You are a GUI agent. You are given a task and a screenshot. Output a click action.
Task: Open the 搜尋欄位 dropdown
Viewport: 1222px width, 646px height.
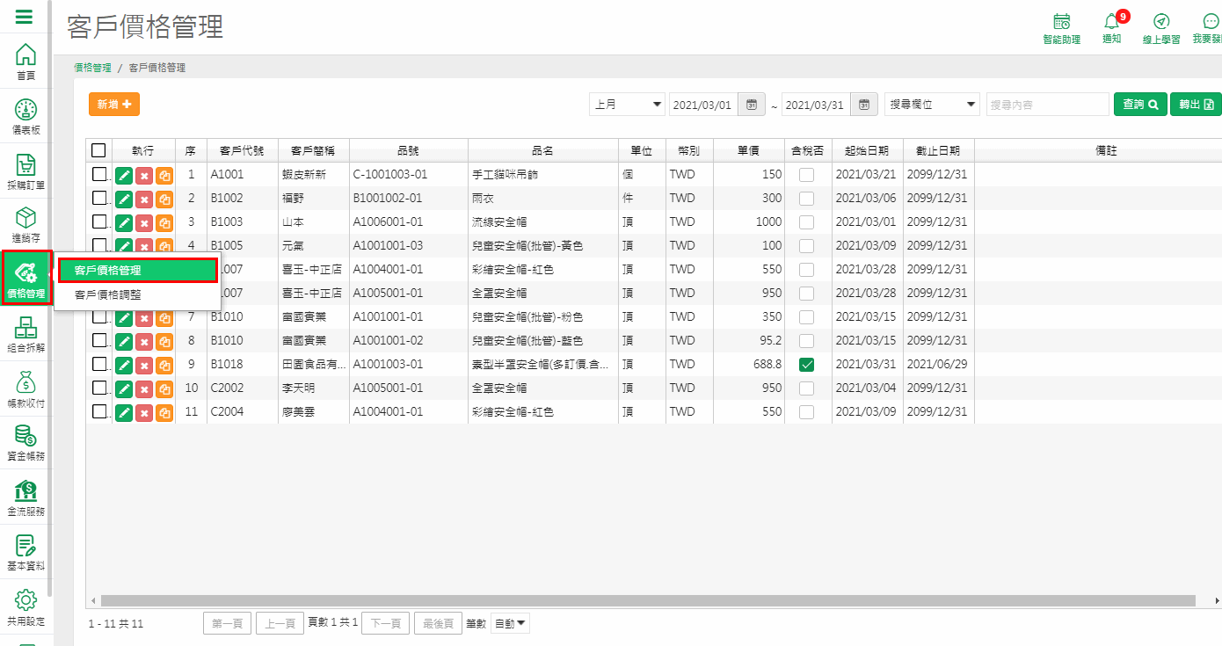(932, 105)
